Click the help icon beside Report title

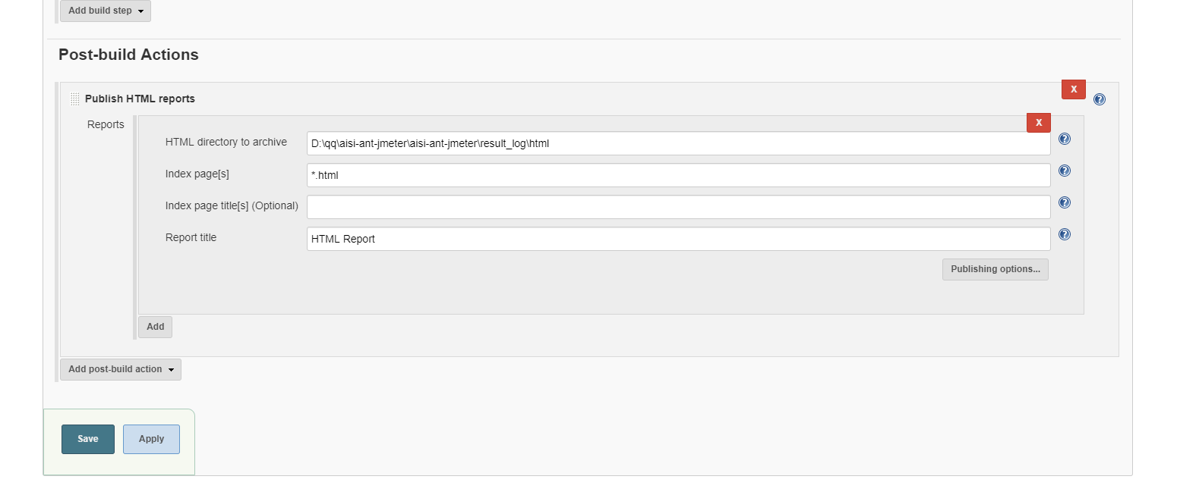click(1064, 234)
